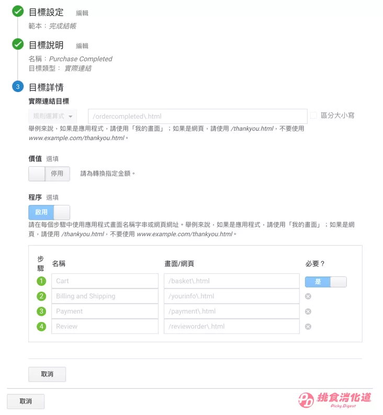This screenshot has height=415, width=383.
Task: Remove the Billing and Shipping step
Action: click(x=308, y=296)
